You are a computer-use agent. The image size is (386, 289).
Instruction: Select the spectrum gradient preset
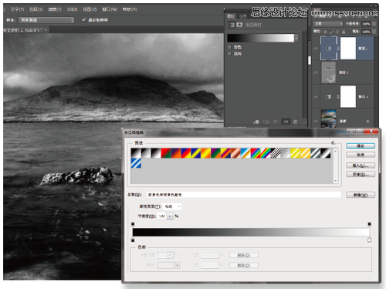point(256,153)
